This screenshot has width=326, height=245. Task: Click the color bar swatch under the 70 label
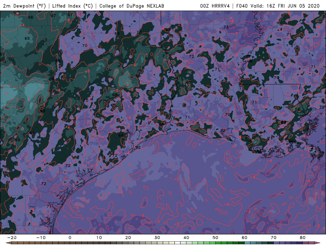277,243
